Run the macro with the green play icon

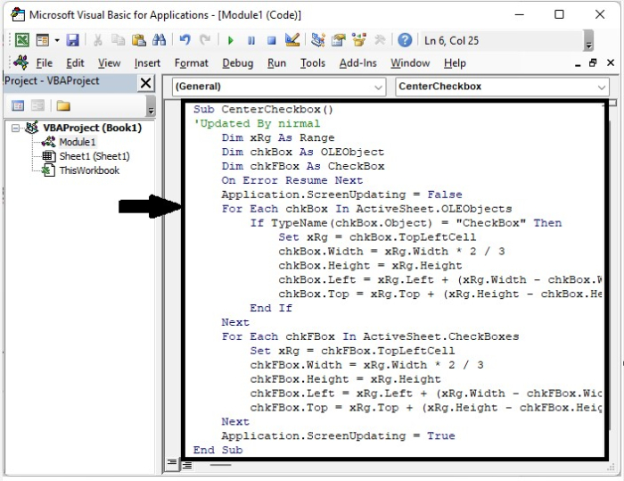click(231, 40)
